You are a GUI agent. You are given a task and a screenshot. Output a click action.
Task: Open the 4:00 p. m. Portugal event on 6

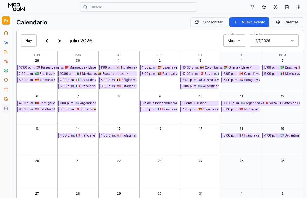(36, 103)
